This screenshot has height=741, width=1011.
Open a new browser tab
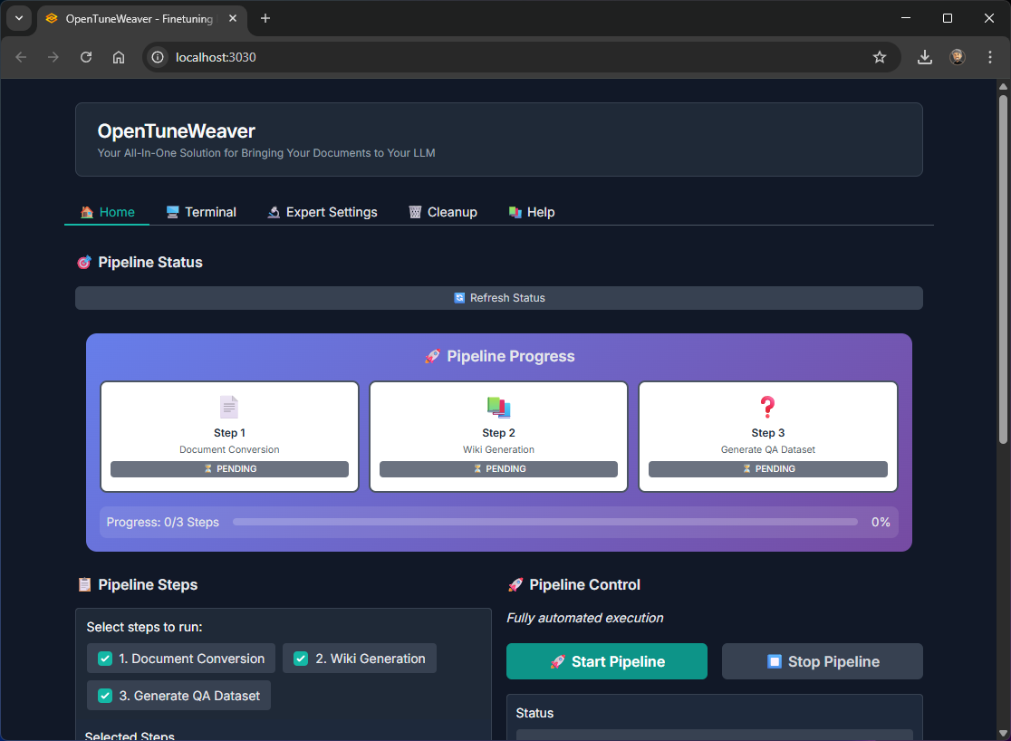(265, 18)
